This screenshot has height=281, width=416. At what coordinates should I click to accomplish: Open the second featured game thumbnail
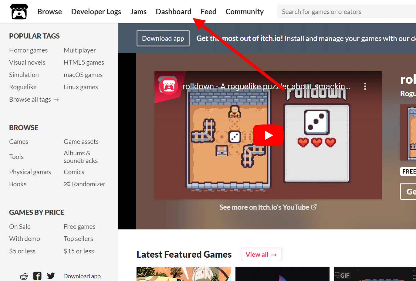[282, 274]
